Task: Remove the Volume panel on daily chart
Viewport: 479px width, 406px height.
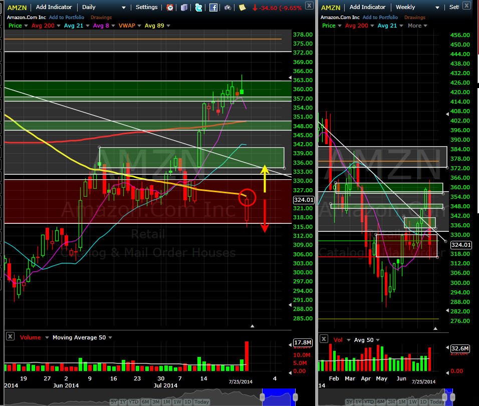Action: click(10, 336)
